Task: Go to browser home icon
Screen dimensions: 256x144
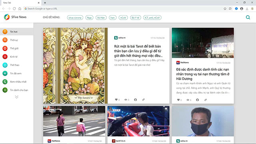Action: [x=20, y=9]
